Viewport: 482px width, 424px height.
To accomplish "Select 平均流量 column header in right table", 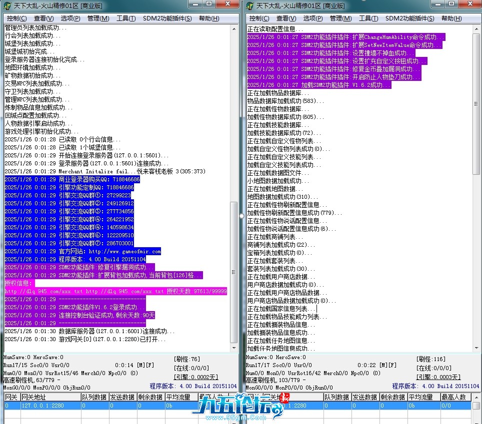I will [x=424, y=398].
